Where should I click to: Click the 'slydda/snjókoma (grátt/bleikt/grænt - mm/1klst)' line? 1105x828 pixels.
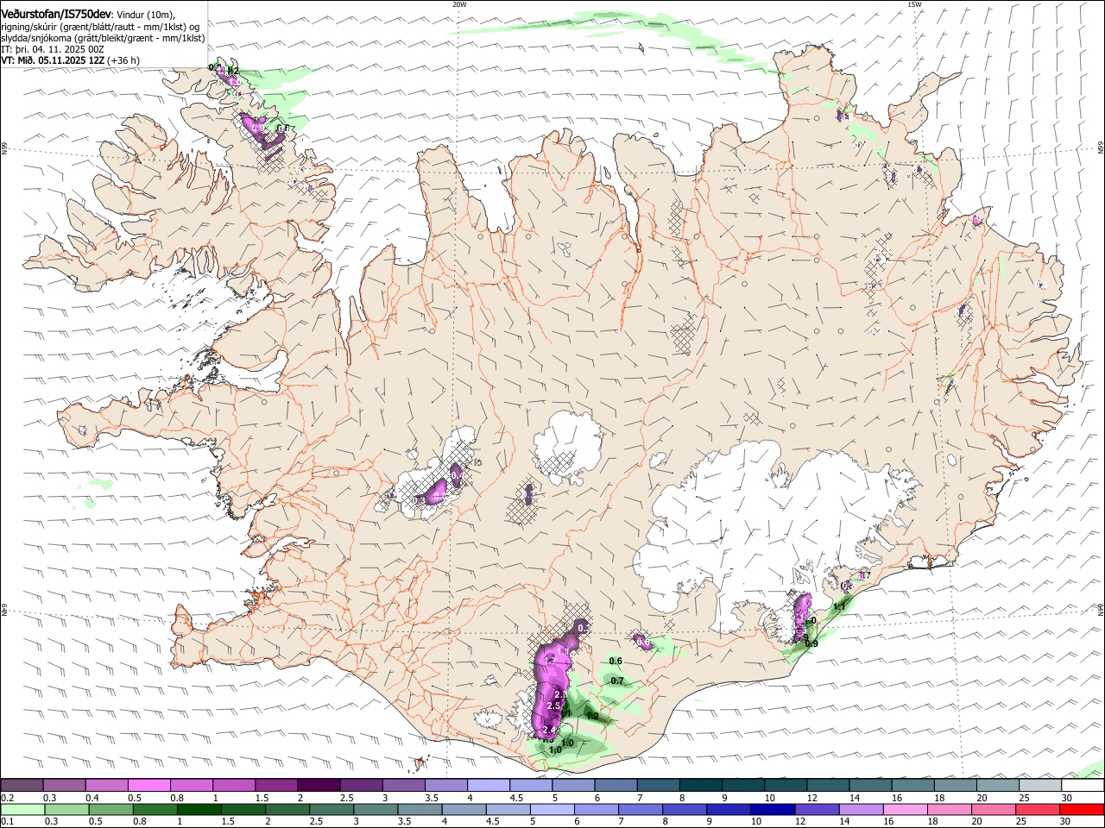pyautogui.click(x=103, y=38)
